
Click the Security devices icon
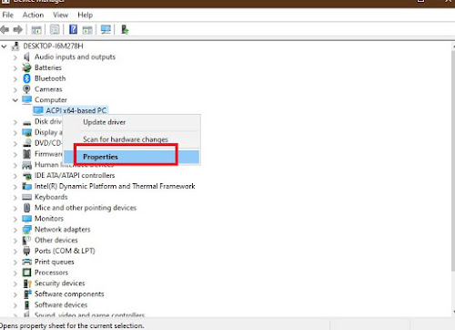[x=27, y=284]
